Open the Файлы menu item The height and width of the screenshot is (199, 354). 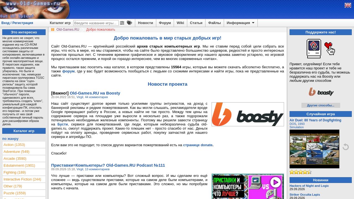coord(214,23)
